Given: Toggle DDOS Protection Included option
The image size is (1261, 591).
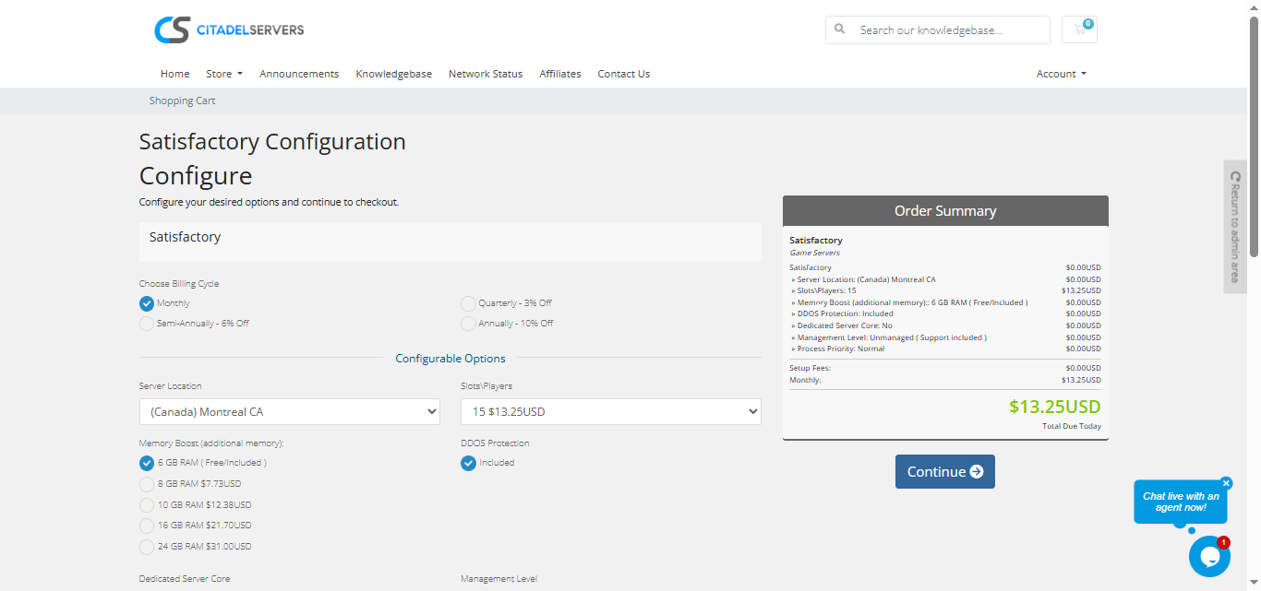Looking at the screenshot, I should pos(469,463).
